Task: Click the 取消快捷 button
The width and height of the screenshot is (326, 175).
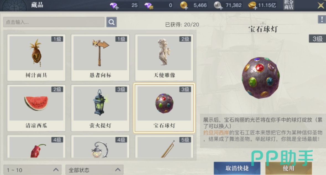Action: pyautogui.click(x=237, y=168)
